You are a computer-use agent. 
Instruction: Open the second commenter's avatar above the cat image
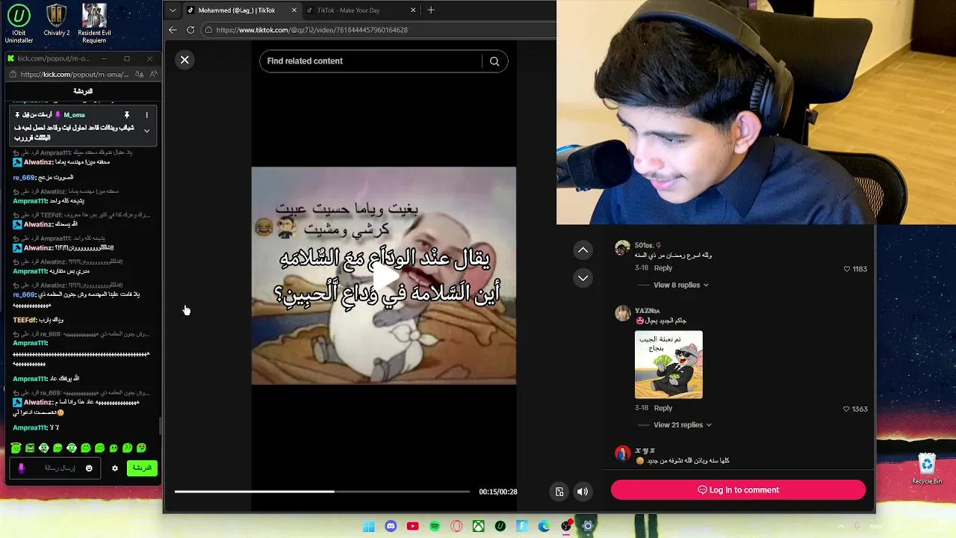pyautogui.click(x=622, y=313)
